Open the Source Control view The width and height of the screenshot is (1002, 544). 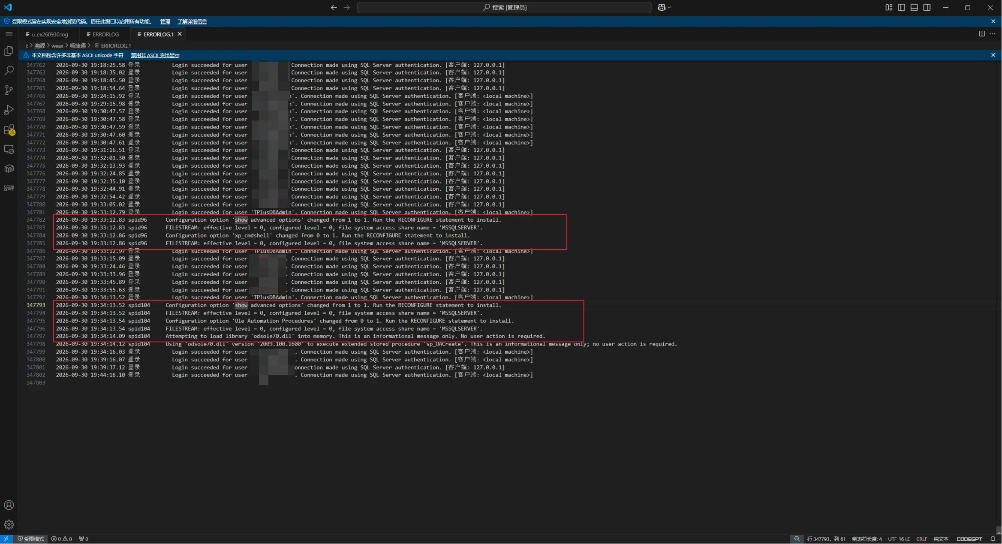(x=9, y=90)
